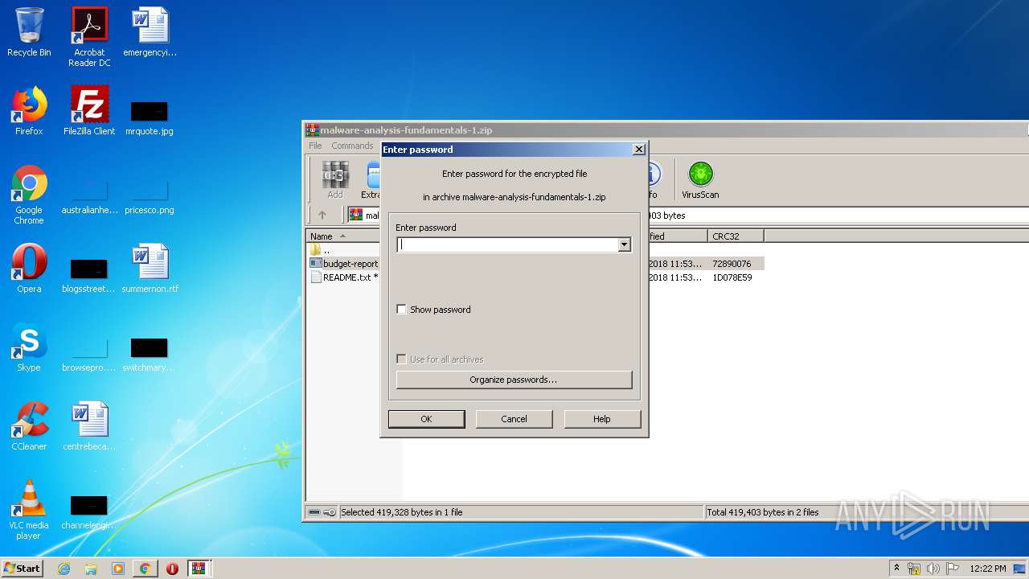The height and width of the screenshot is (579, 1029).
Task: Sort by Name column header
Action: click(x=343, y=236)
